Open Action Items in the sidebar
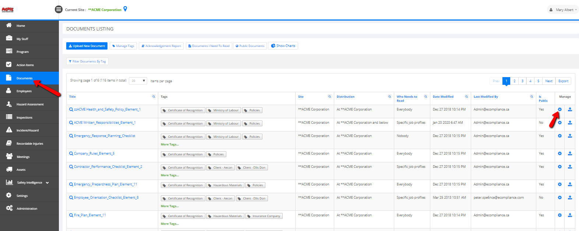This screenshot has height=231, width=579. [x=29, y=65]
